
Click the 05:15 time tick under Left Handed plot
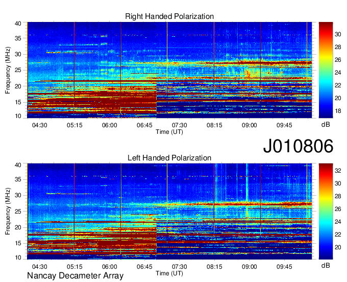(75, 267)
